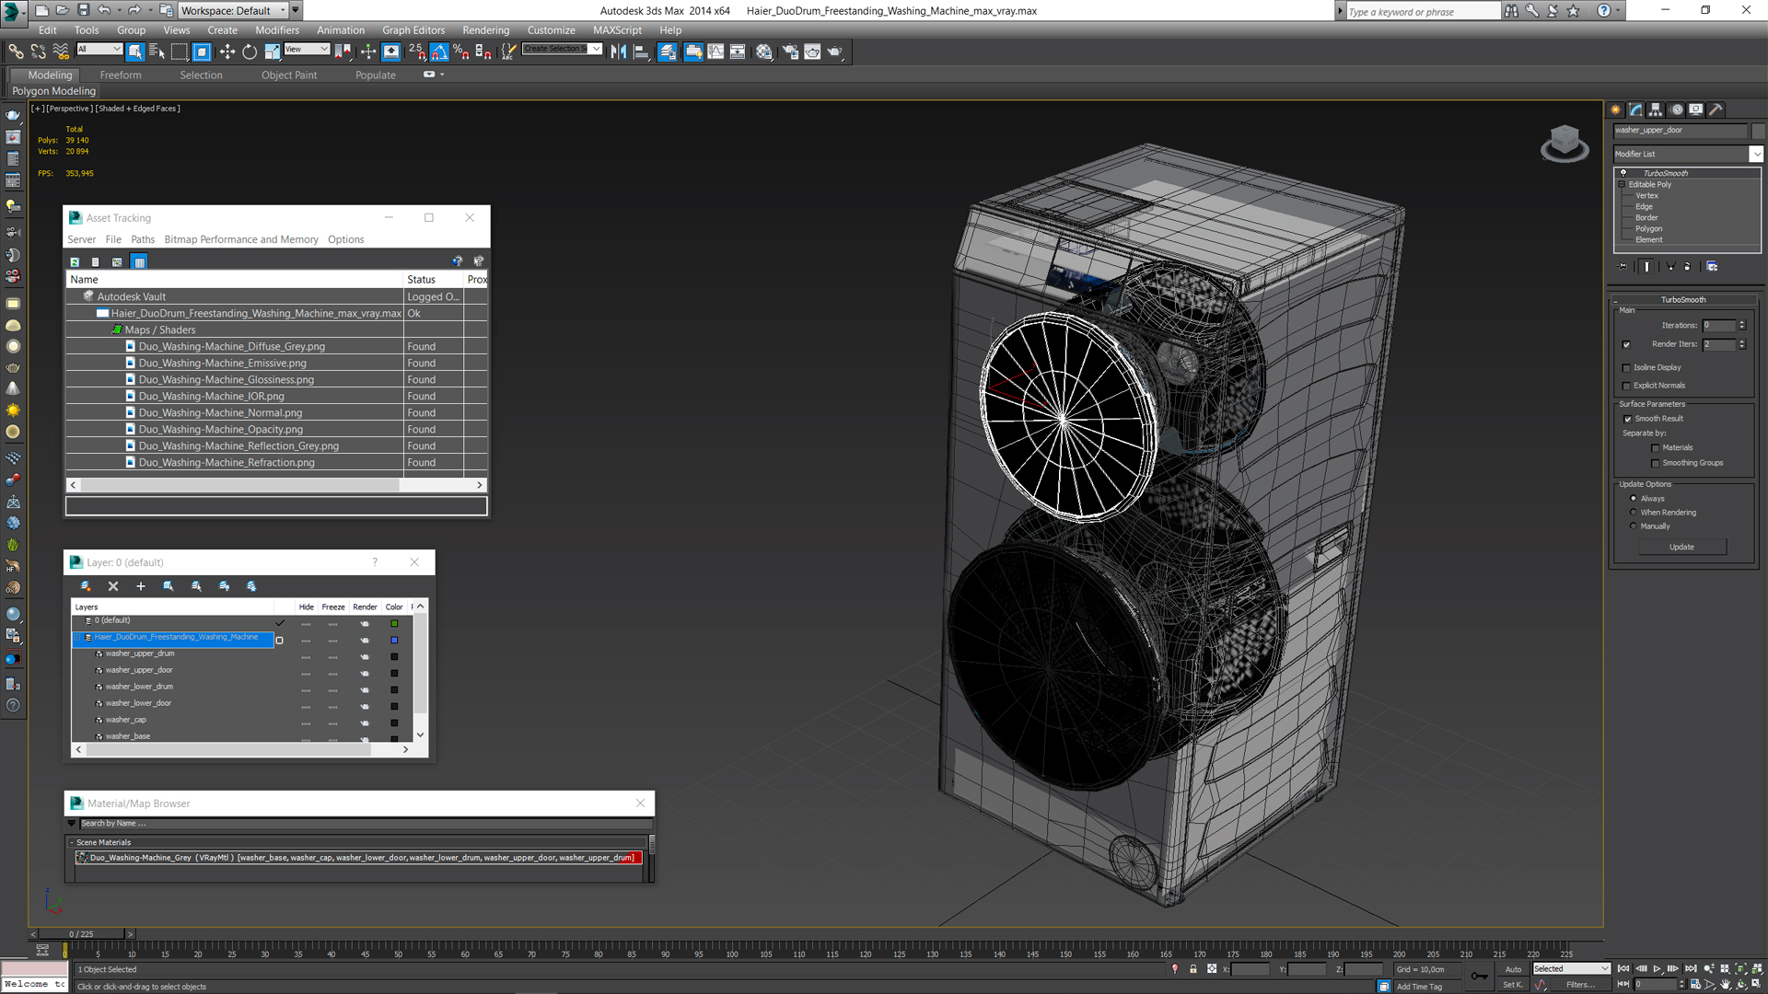Click Update button in TurboSmooth panel
The height and width of the screenshot is (994, 1768).
pos(1681,546)
